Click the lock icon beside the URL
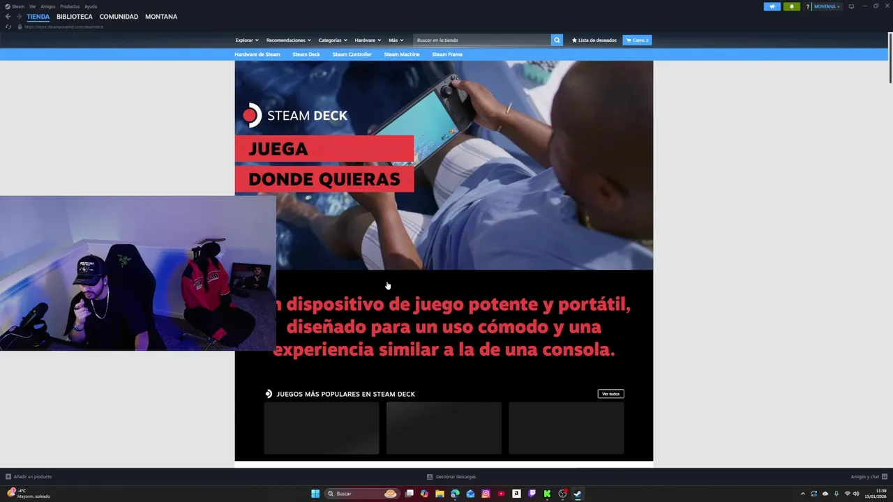Screen dimensions: 893x502 point(20,26)
